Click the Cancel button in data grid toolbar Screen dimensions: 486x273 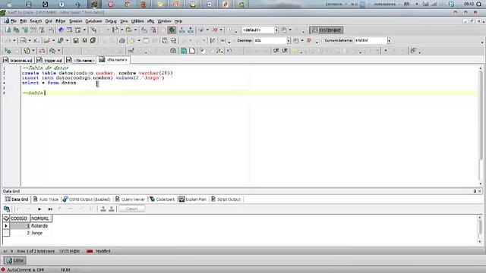click(x=131, y=209)
